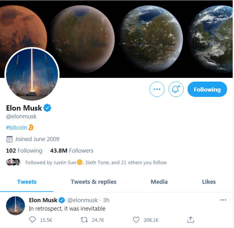
Task: Open the Tweets & replies tab
Action: click(94, 182)
